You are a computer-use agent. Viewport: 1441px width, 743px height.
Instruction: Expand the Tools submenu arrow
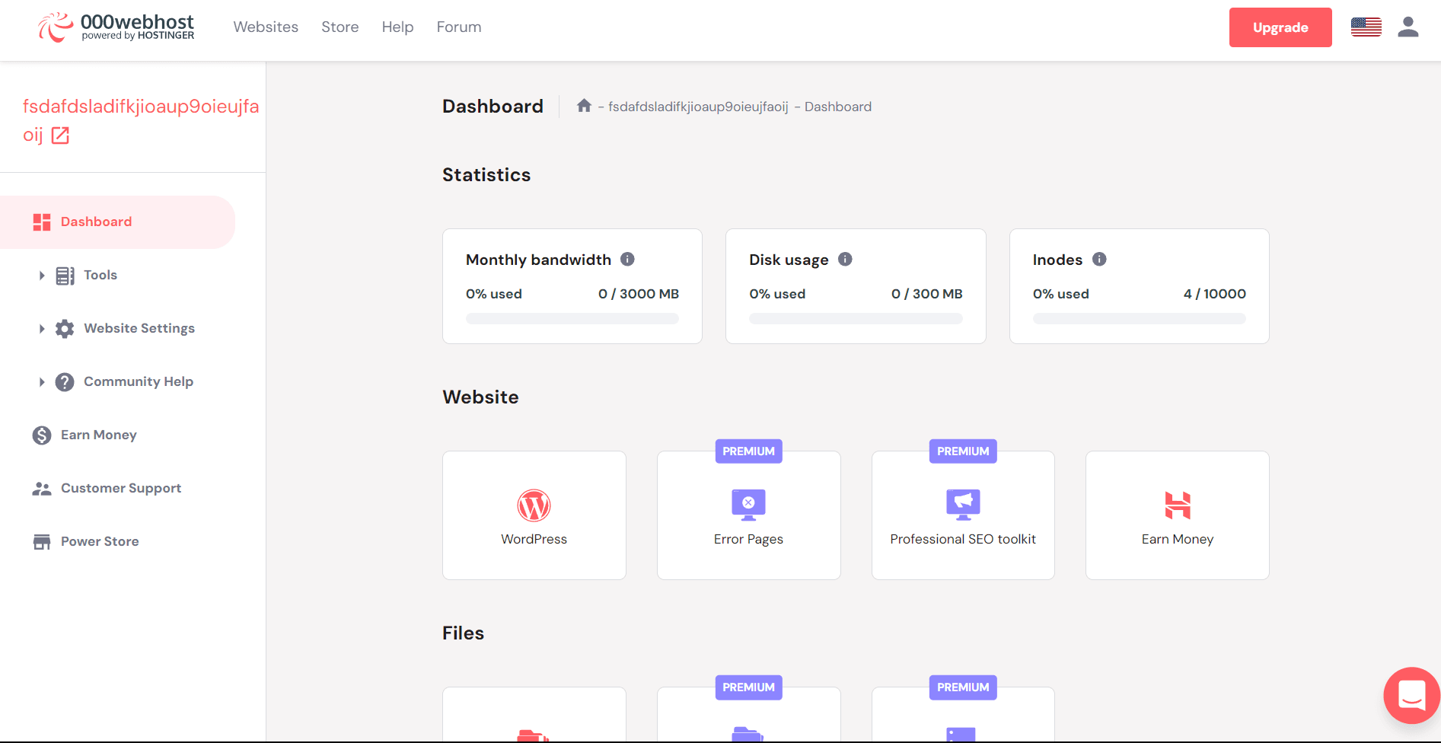point(42,276)
